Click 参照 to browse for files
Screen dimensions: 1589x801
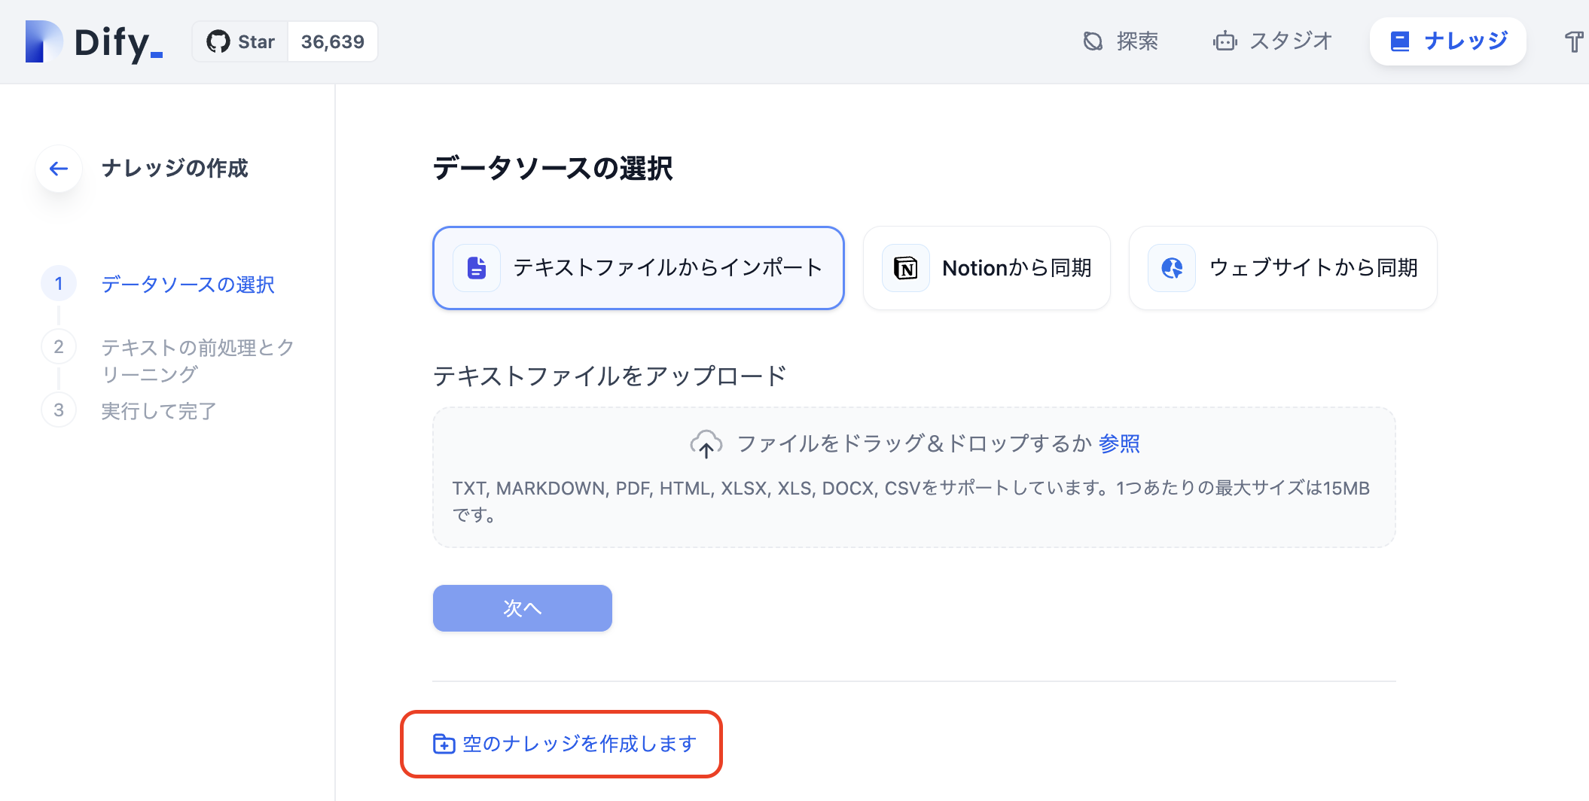(1119, 443)
